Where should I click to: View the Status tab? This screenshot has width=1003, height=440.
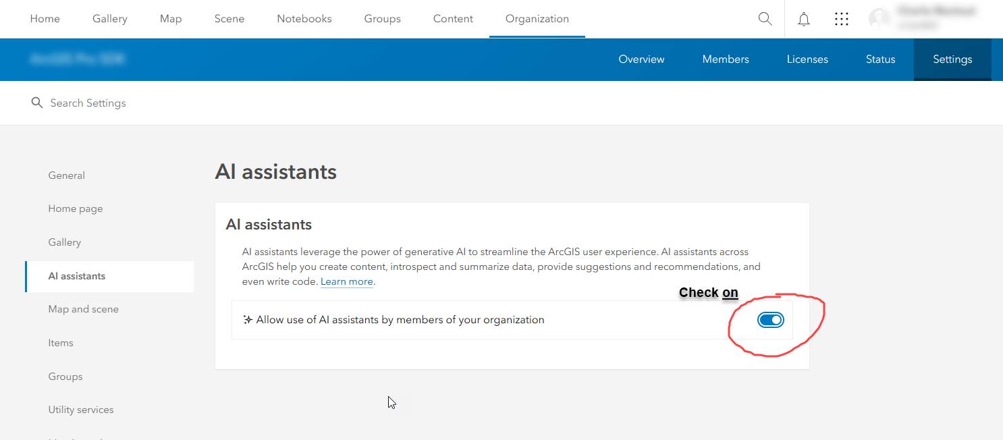coord(880,59)
